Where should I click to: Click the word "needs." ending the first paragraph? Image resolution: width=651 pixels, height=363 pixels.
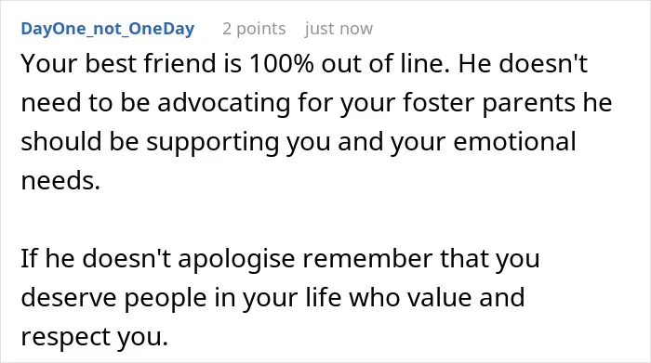pyautogui.click(x=60, y=180)
